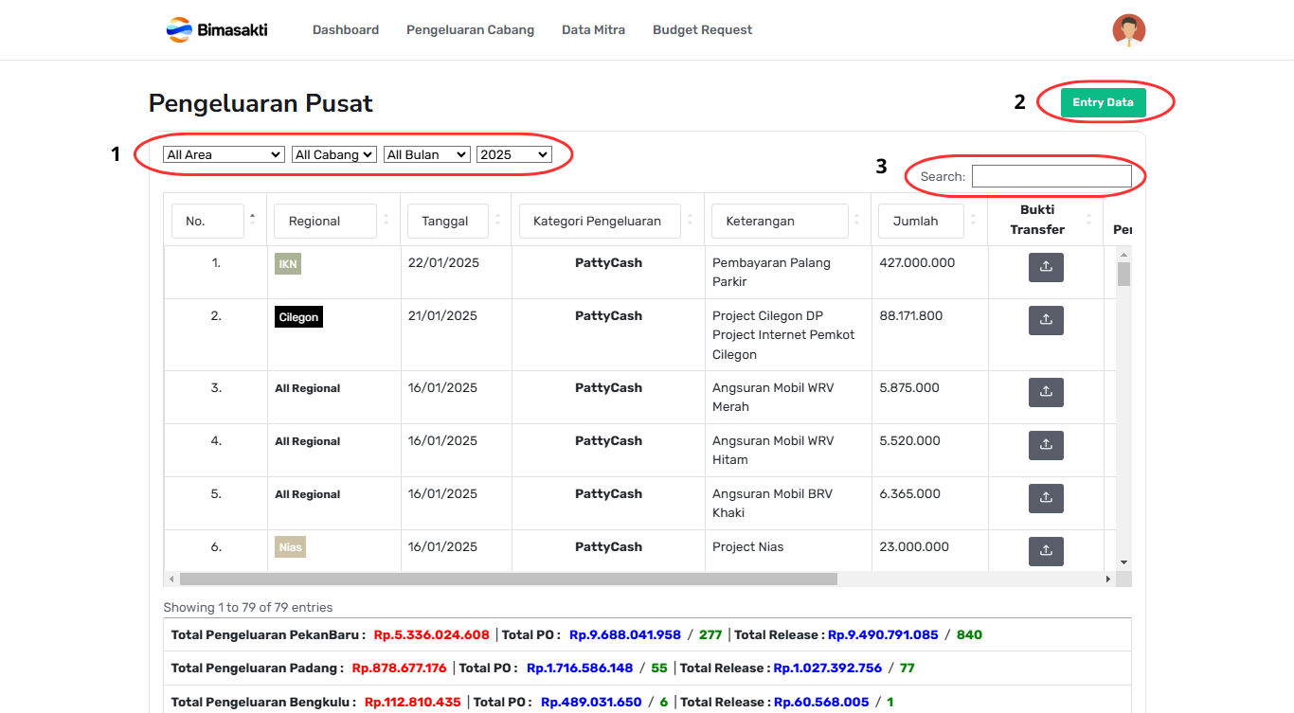This screenshot has width=1294, height=713.
Task: Select month from All Bulan dropdown
Action: (426, 154)
